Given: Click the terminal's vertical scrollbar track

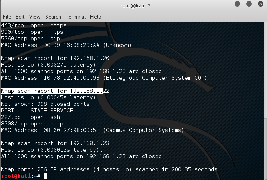Looking at the screenshot, I should [265, 98].
